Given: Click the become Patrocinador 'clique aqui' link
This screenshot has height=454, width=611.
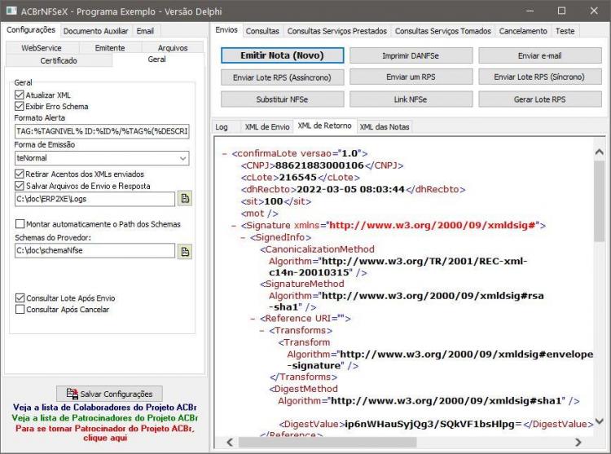Looking at the screenshot, I should tap(105, 433).
